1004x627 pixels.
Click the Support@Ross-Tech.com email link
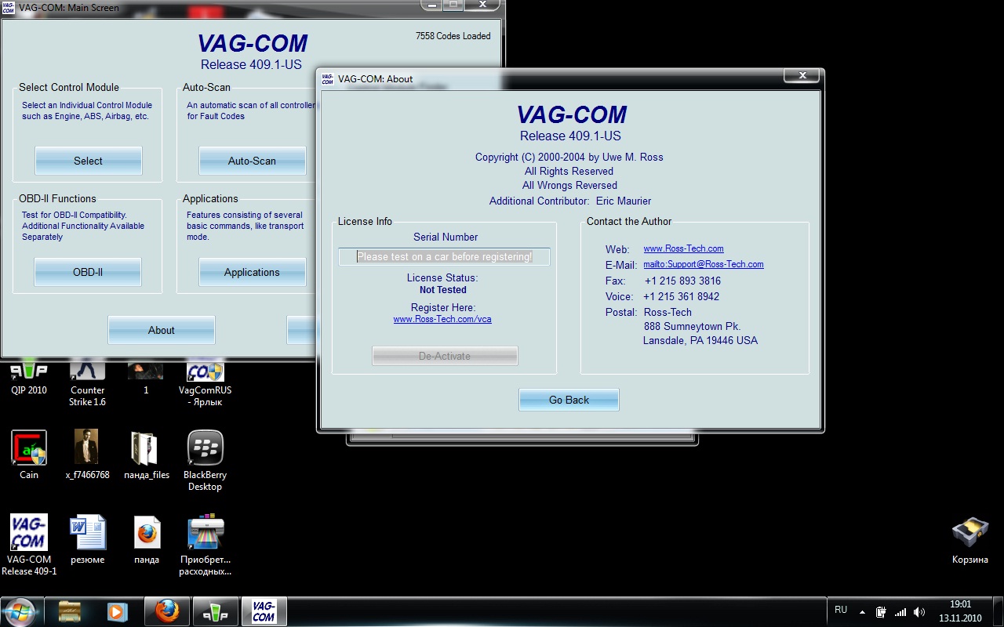coord(704,265)
